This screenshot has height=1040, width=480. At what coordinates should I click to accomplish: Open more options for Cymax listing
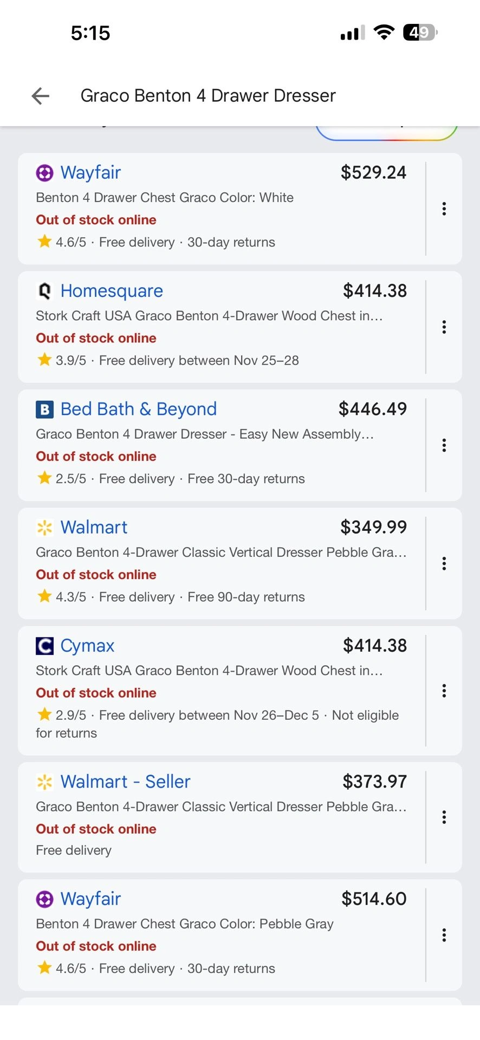tap(444, 691)
